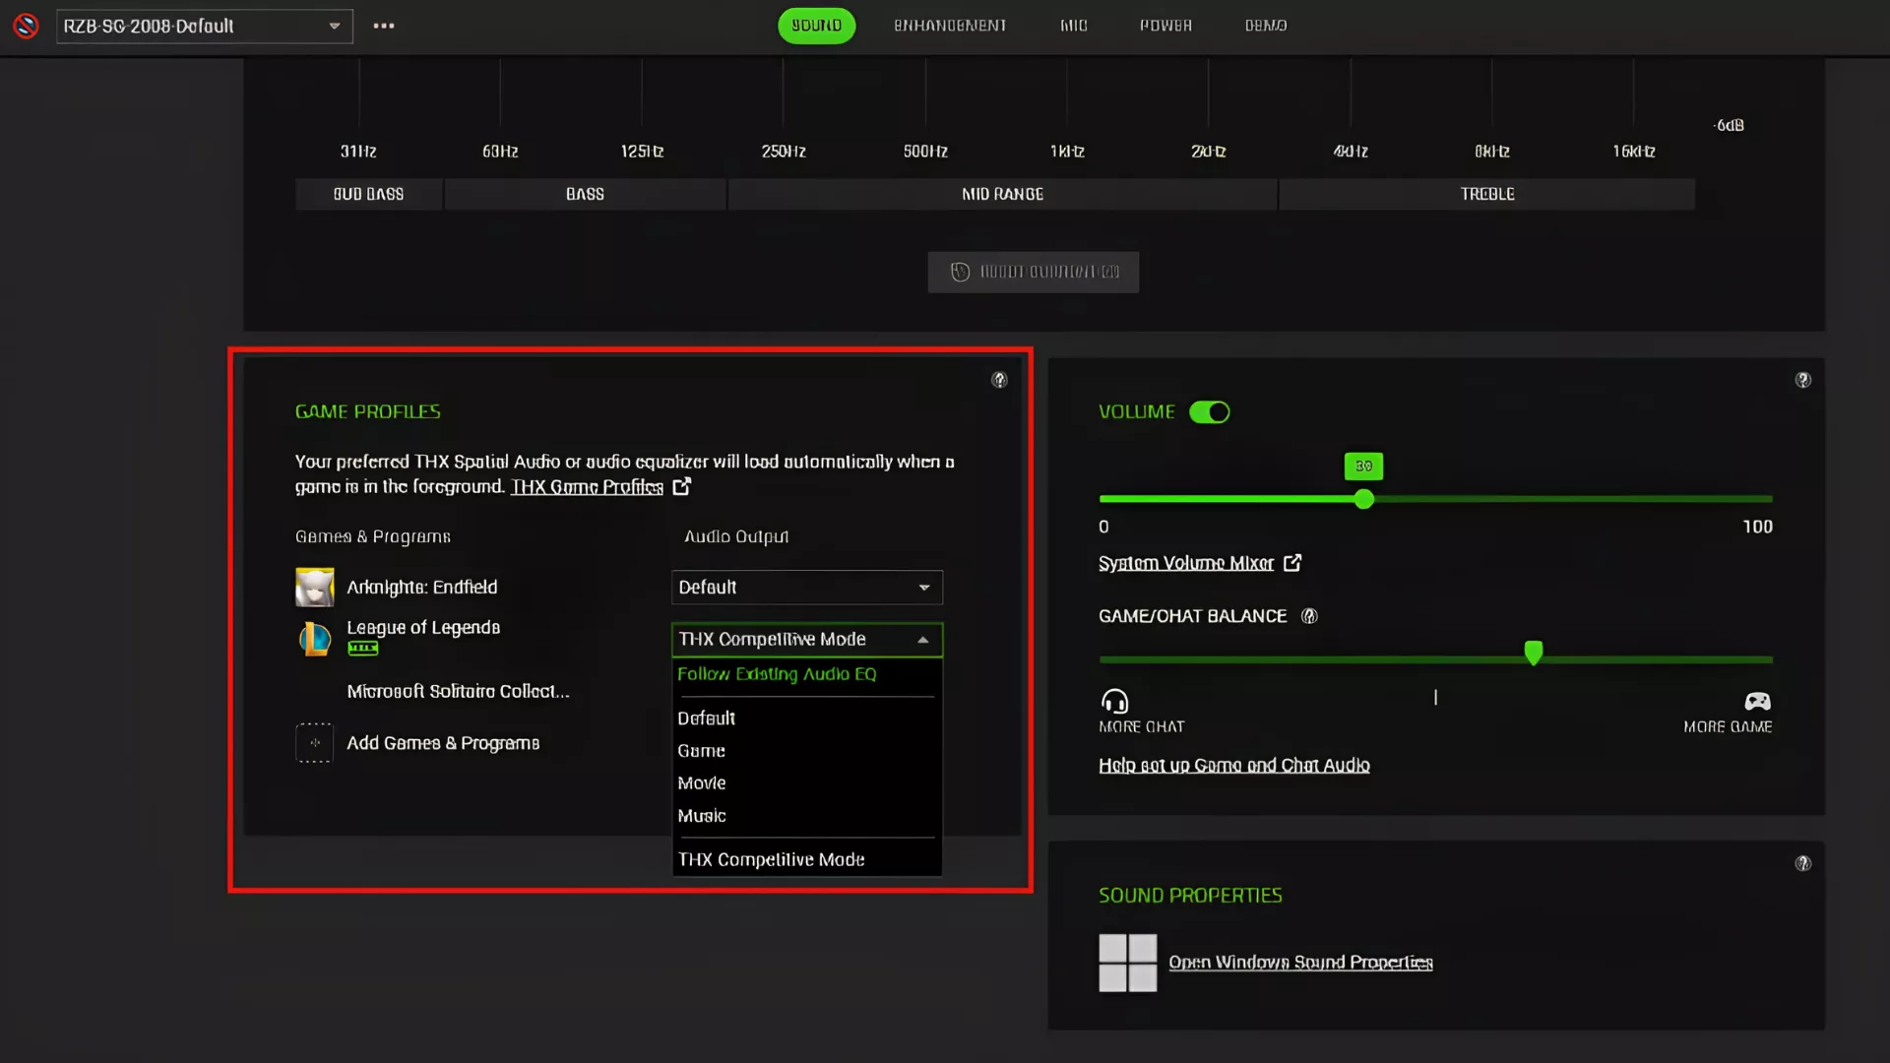Click the Game/Chat Balance info icon

coord(1309,616)
